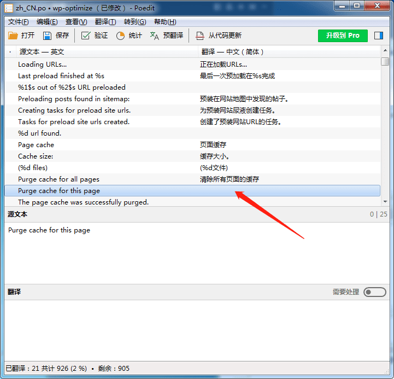
Task: Click the translation cell '为预装网站尿液创建任务。'
Action: click(238, 110)
